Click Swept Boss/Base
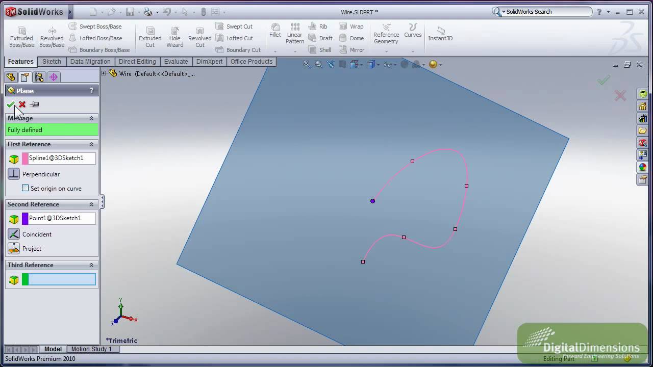This screenshot has width=653, height=367. click(95, 27)
